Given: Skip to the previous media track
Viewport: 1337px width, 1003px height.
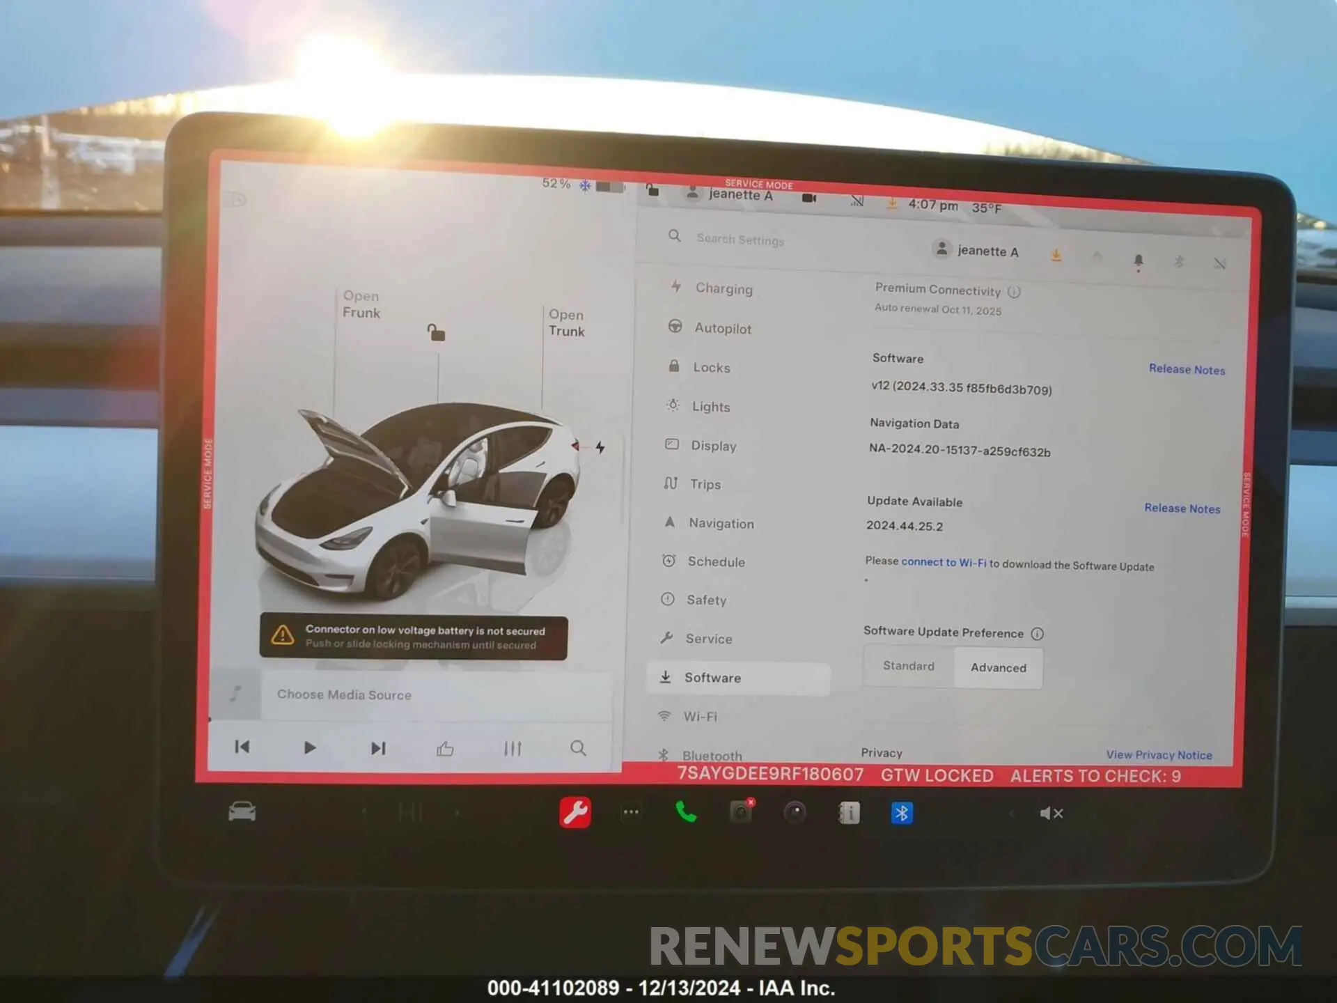Looking at the screenshot, I should [242, 747].
